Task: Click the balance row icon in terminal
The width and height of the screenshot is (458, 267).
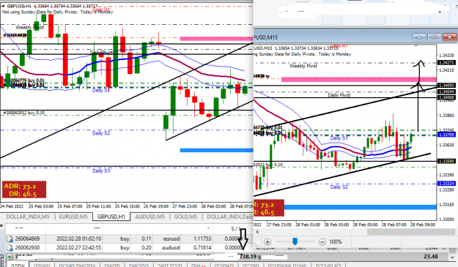Action: click(x=10, y=257)
